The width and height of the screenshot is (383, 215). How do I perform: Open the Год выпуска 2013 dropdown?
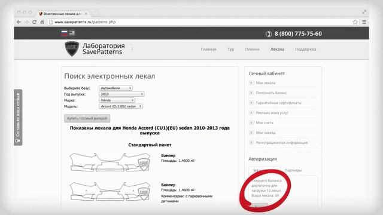pos(121,94)
